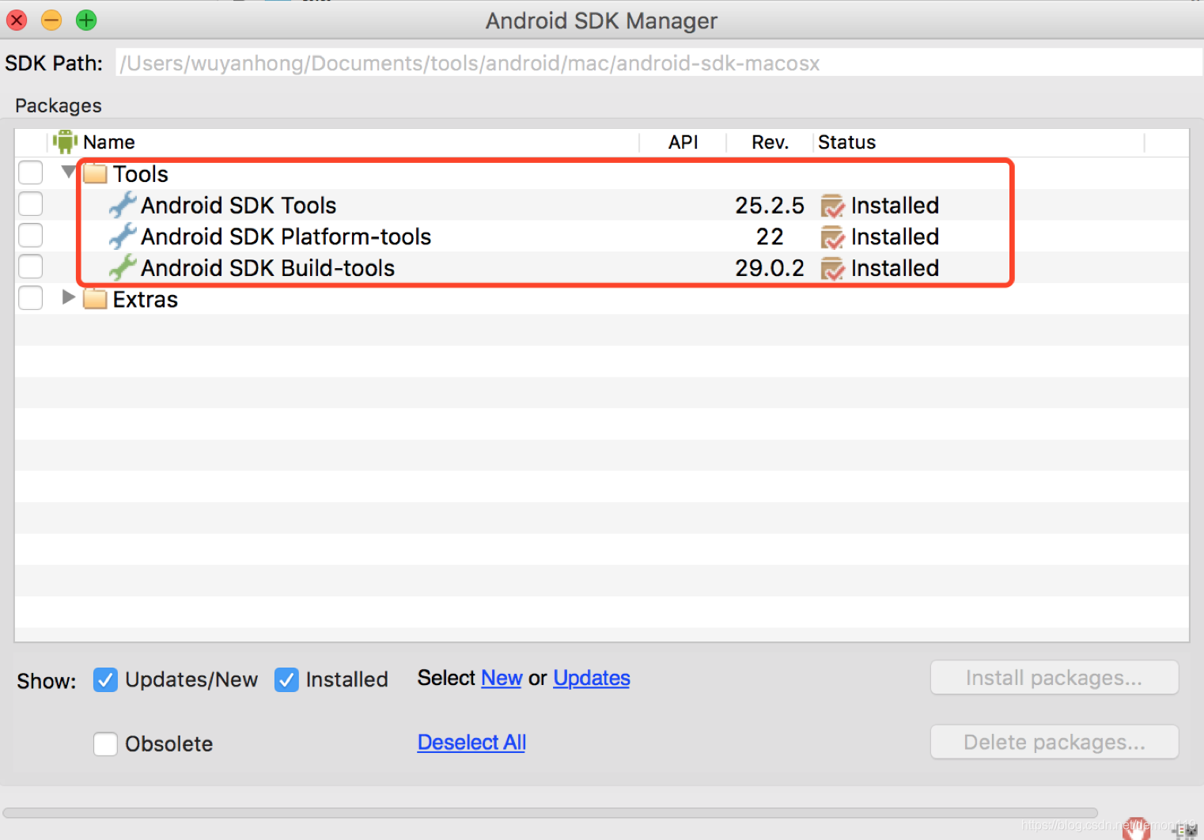
Task: Click the Extras folder label
Action: (x=146, y=300)
